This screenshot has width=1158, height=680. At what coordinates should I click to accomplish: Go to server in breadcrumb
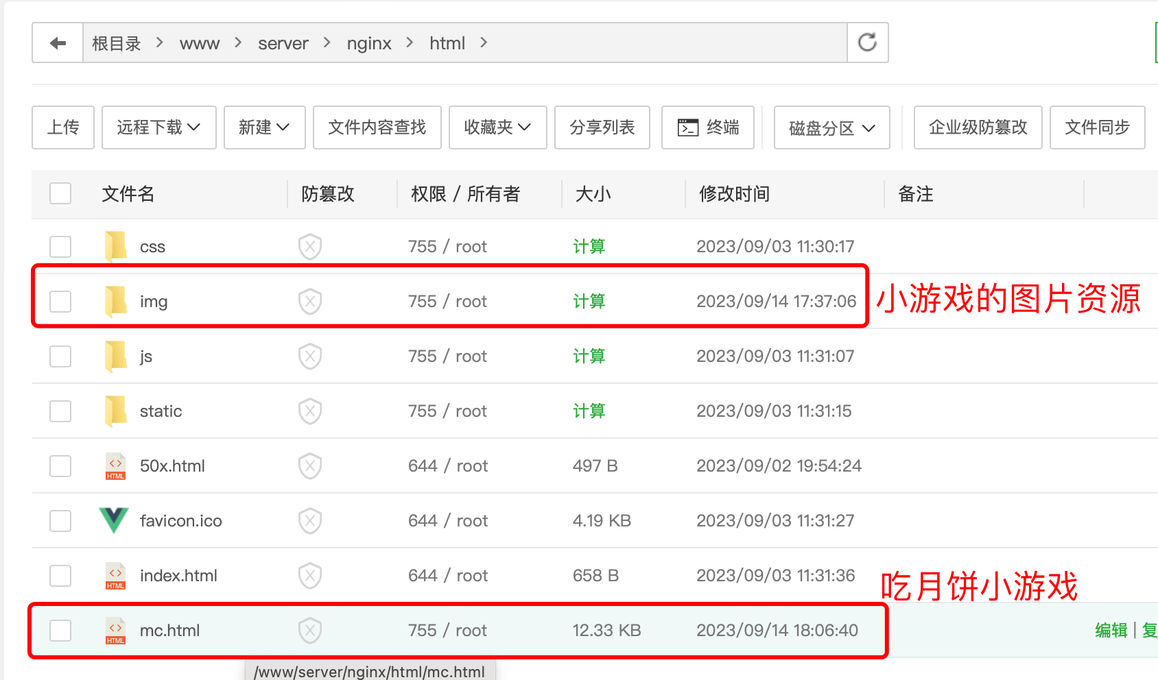(283, 43)
